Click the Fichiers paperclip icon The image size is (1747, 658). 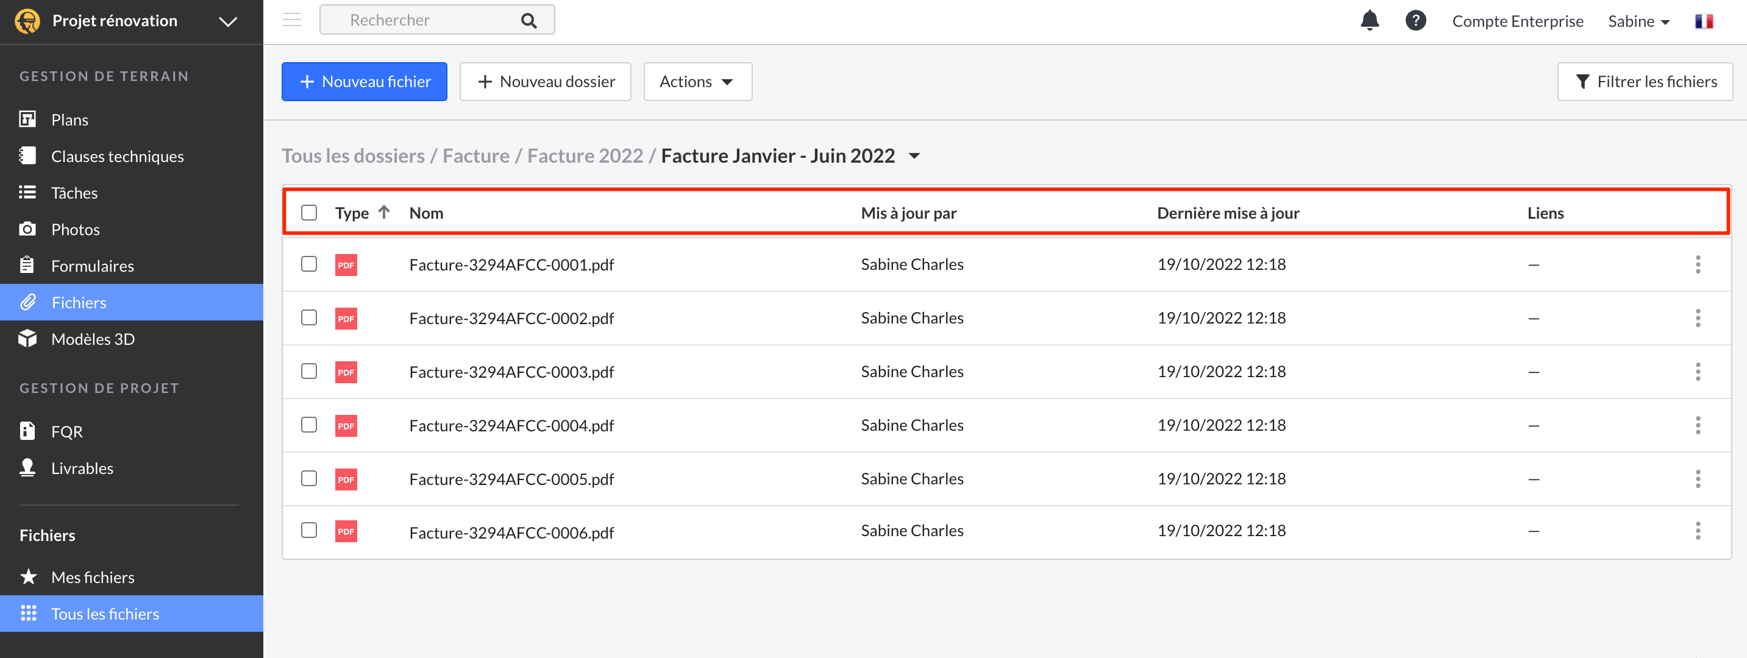(x=27, y=302)
